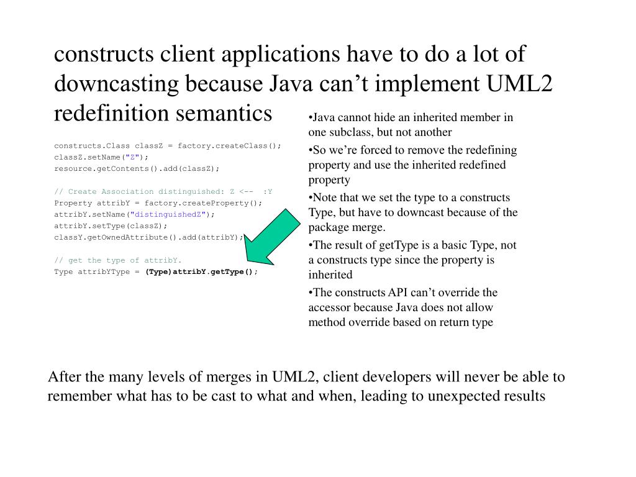Click the line "Type, but have to downcast because of the"

pyautogui.click(x=413, y=212)
